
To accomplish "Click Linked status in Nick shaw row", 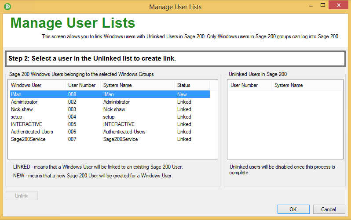I will [x=184, y=109].
